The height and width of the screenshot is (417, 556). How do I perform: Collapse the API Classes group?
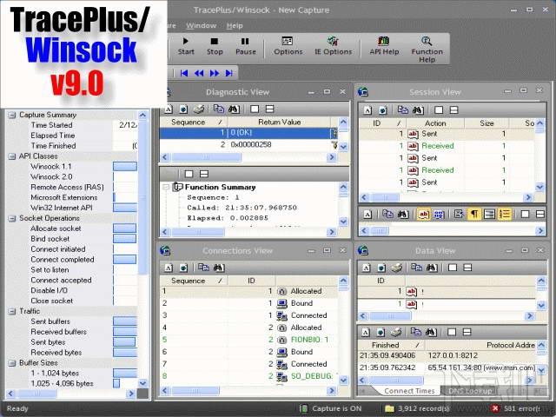click(12, 156)
